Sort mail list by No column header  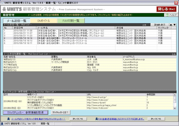[8, 28]
